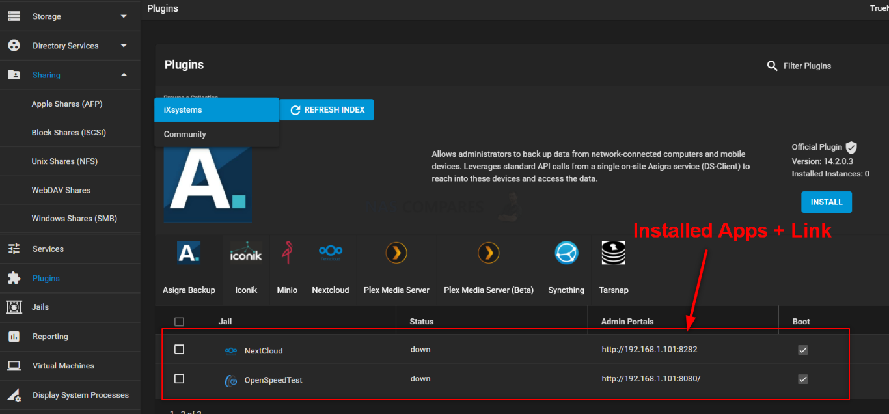The width and height of the screenshot is (889, 414).
Task: Toggle Boot checkbox for NextCloud
Action: 803,350
